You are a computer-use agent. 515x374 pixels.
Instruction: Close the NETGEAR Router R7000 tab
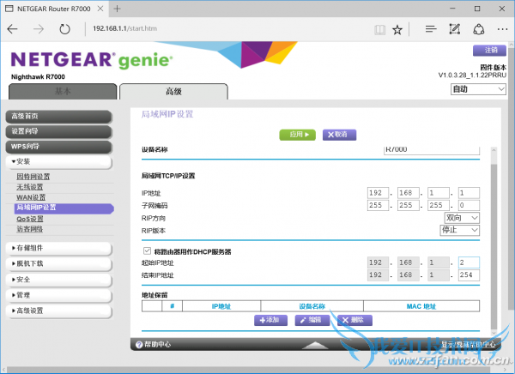tap(100, 9)
